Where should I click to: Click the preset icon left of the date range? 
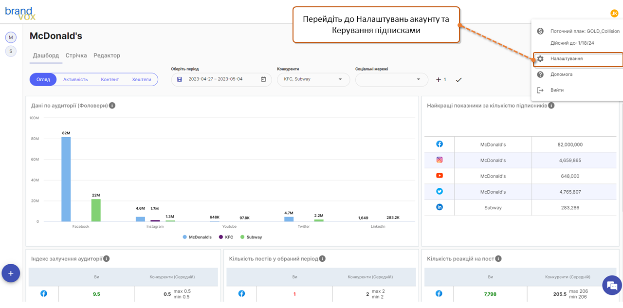(x=180, y=79)
